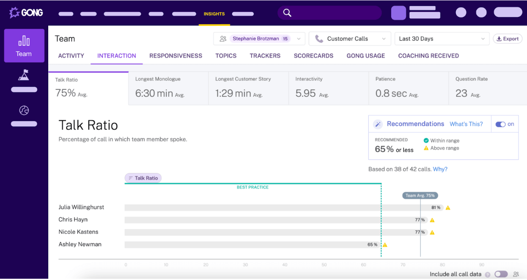Click the search input field
The width and height of the screenshot is (527, 280).
point(330,13)
